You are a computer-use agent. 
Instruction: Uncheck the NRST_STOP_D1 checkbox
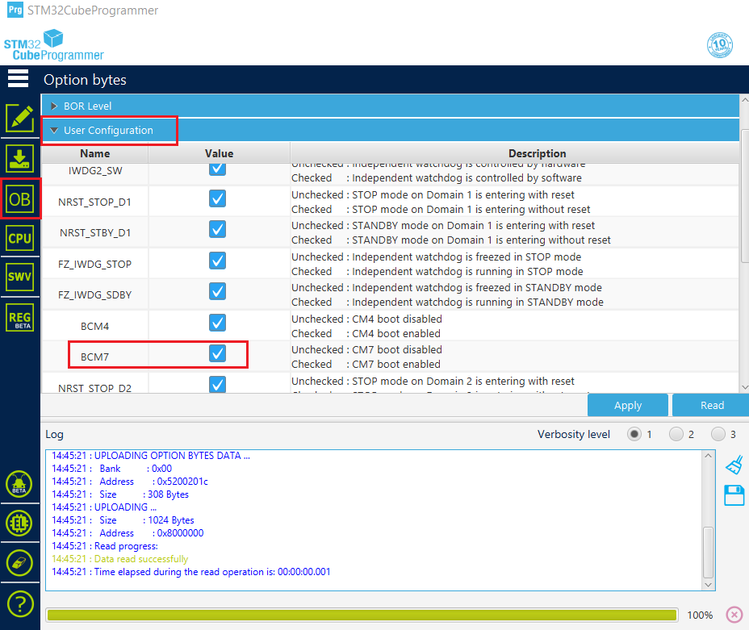pyautogui.click(x=217, y=198)
